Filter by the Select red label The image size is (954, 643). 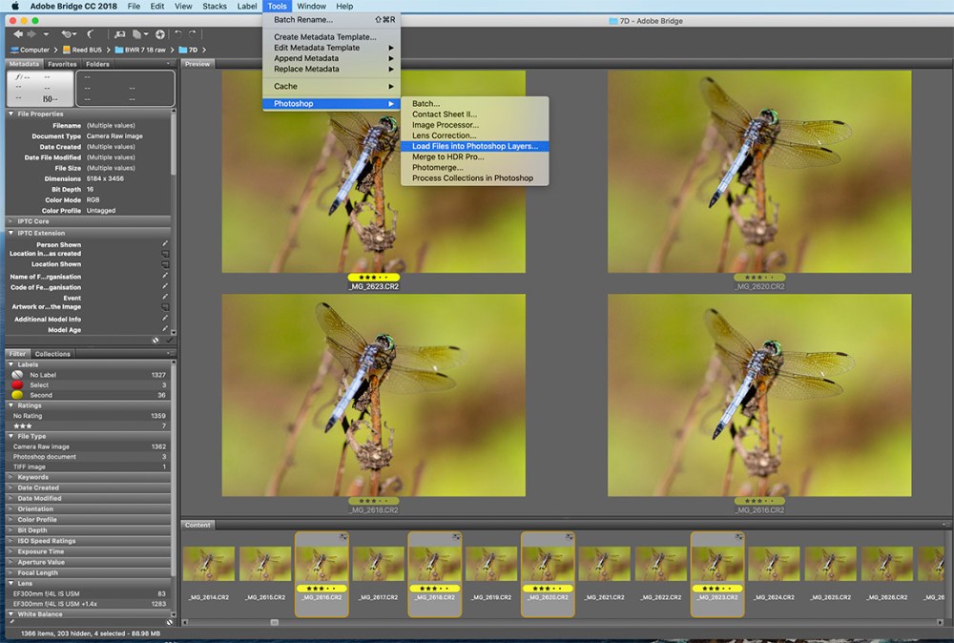point(17,384)
